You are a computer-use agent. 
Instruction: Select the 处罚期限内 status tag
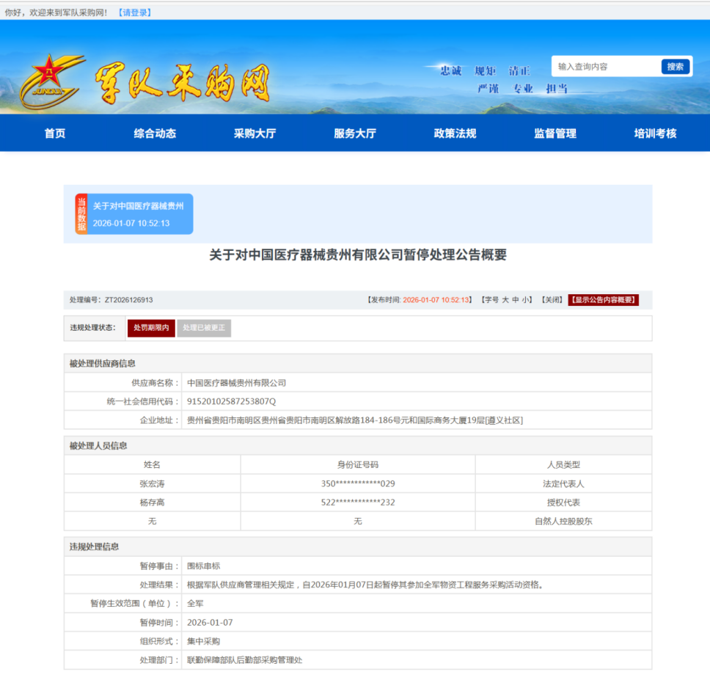point(151,328)
